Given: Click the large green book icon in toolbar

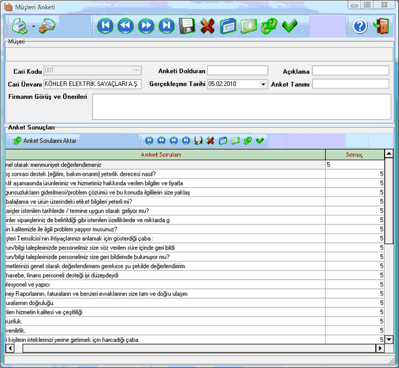Looking at the screenshot, I should [249, 26].
